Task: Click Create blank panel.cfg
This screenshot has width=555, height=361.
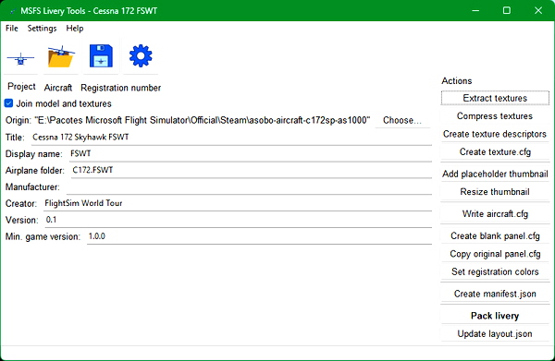Action: click(x=495, y=235)
